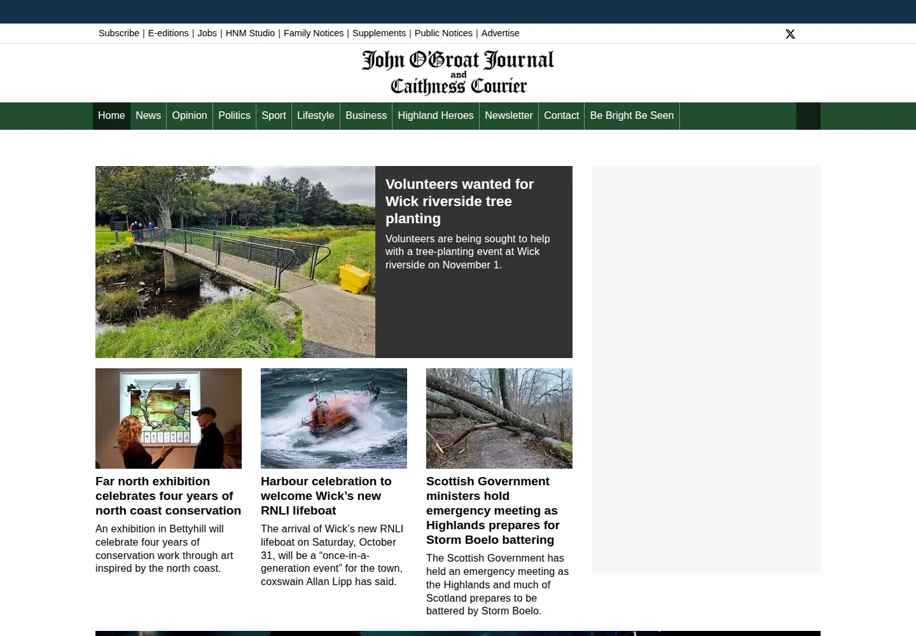916x636 pixels.
Task: Open the fallen tree on path photo
Action: coord(499,418)
